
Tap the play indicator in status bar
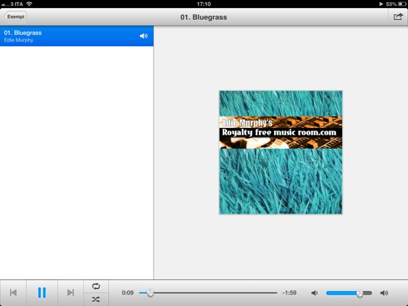click(x=381, y=4)
